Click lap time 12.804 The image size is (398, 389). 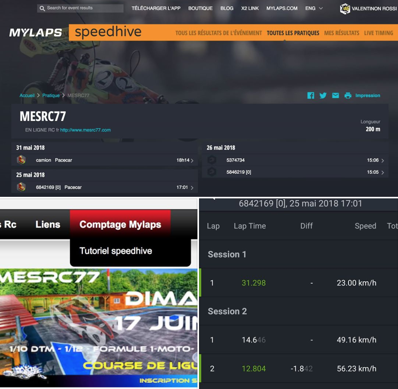(x=254, y=368)
